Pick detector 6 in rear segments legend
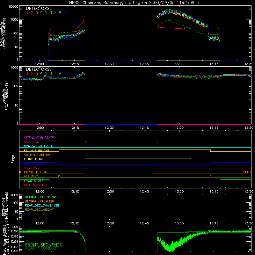255x255 pixels. pos(51,74)
